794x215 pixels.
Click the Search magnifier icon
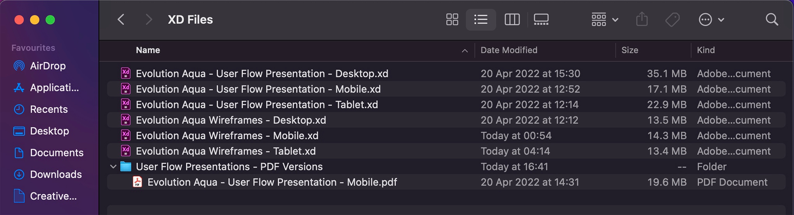[x=772, y=19]
